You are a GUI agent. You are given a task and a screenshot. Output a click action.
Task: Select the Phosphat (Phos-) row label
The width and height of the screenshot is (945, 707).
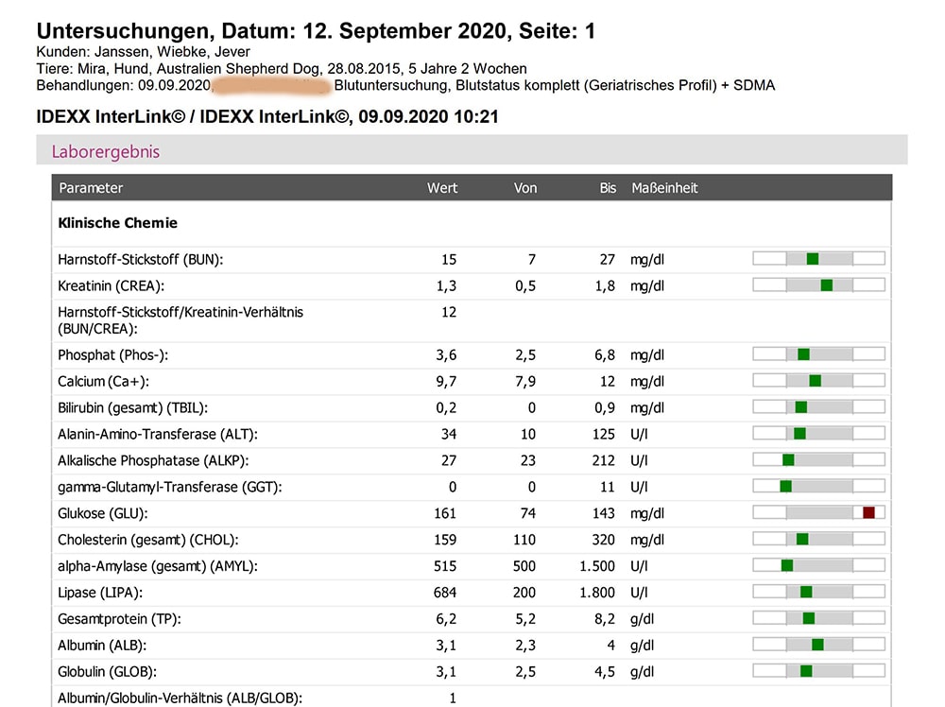pos(119,354)
